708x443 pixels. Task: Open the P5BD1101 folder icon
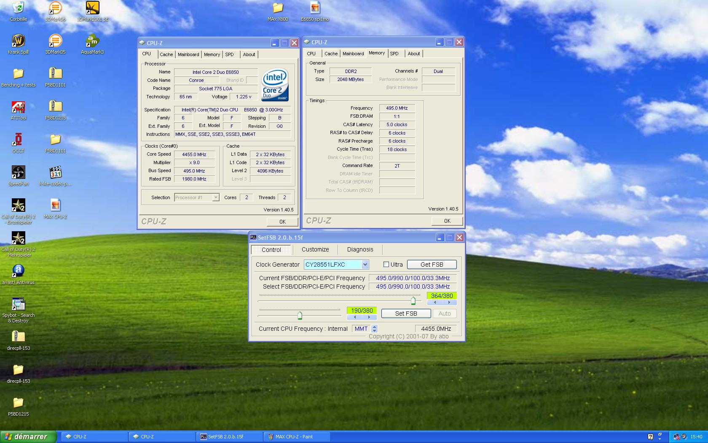coord(55,139)
